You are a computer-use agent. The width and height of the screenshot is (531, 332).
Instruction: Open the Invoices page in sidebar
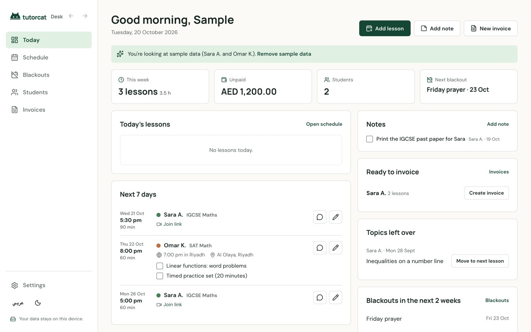click(49, 110)
